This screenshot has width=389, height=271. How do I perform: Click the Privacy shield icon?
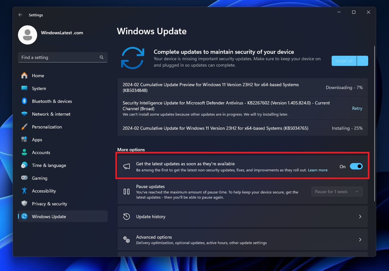(24, 204)
